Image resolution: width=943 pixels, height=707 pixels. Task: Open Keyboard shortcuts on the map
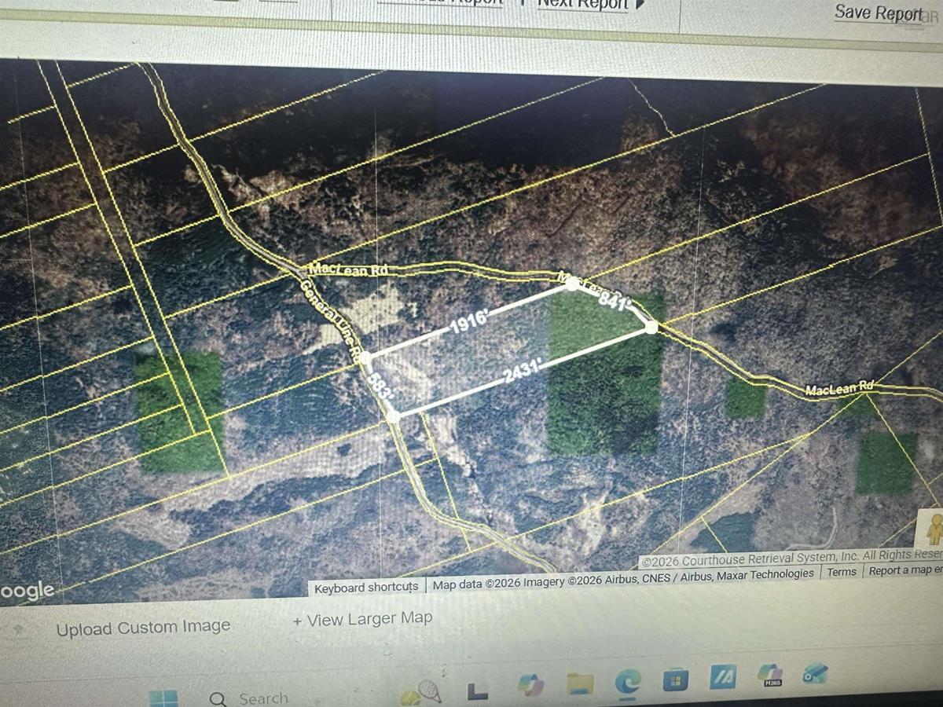[366, 588]
